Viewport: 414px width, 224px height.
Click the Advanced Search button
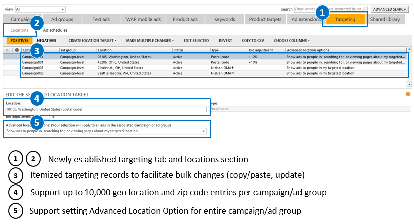point(389,9)
